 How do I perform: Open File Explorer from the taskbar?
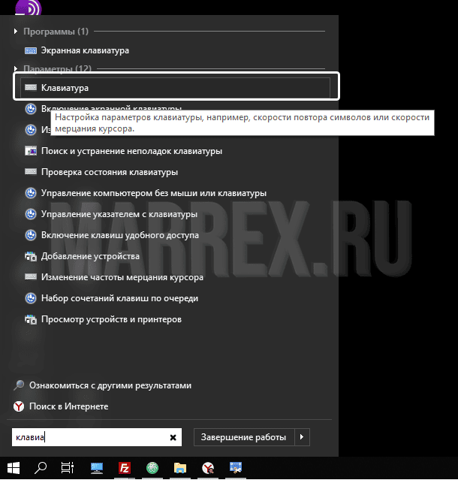point(180,468)
